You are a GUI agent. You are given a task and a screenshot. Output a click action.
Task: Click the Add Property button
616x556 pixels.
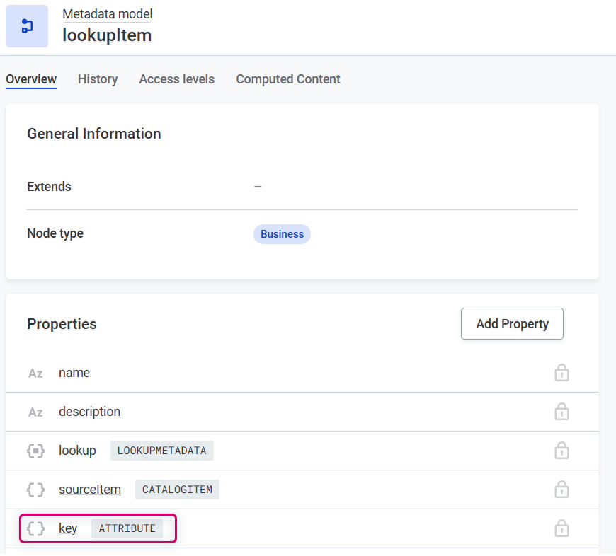[511, 323]
